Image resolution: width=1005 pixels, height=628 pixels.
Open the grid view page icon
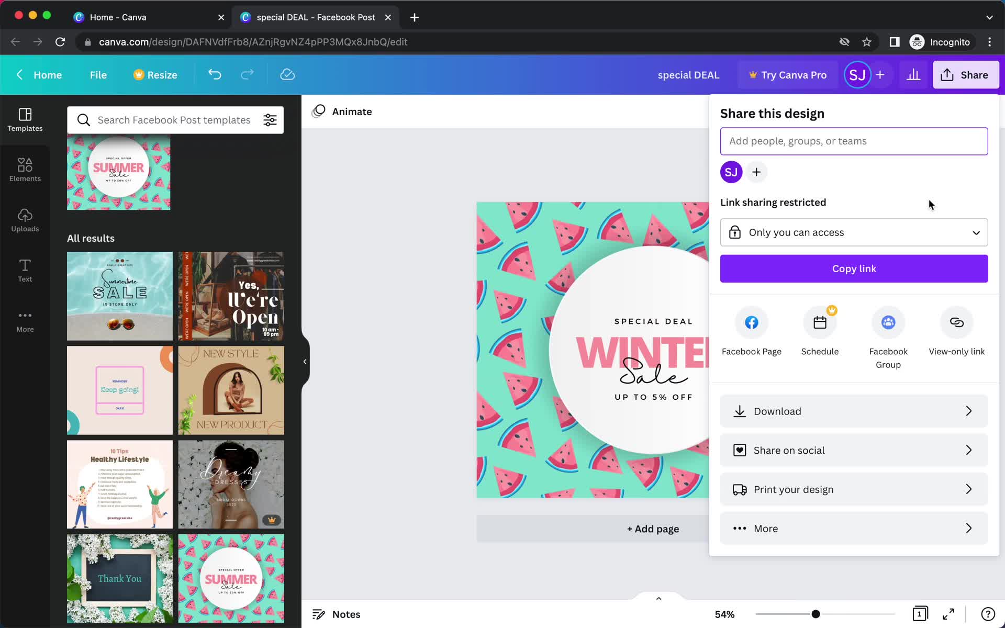coord(920,614)
